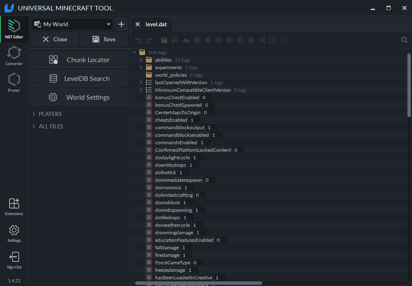Expand the MinimumCompatibleClientVersion list
Image resolution: width=412 pixels, height=286 pixels.
[x=141, y=90]
